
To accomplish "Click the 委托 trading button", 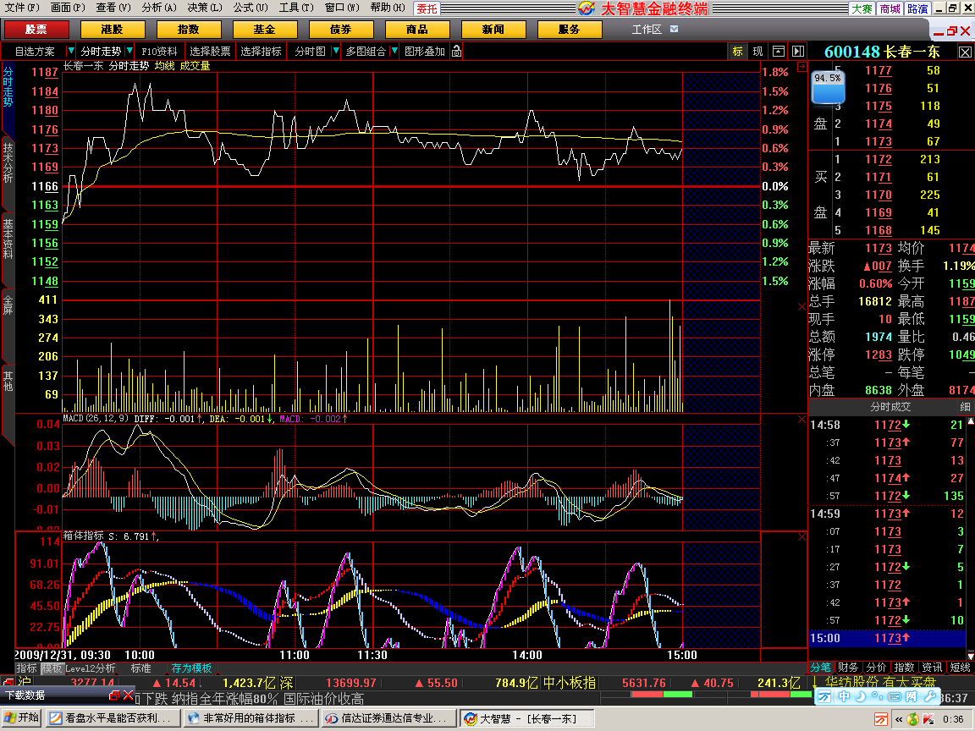I will [427, 8].
